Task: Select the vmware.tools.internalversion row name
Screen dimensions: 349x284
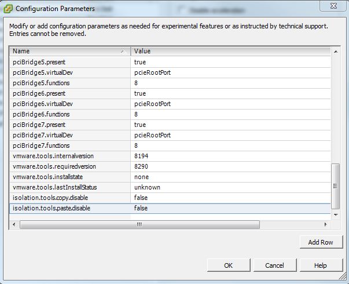Action: point(70,156)
